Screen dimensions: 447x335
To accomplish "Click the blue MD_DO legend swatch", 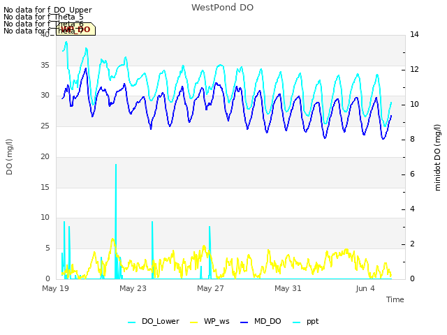I will pos(244,322).
